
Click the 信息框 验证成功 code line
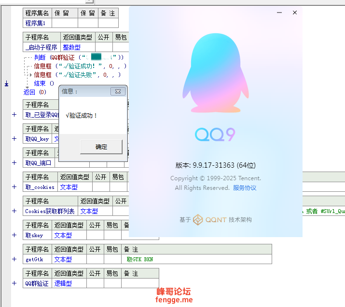click(80, 66)
